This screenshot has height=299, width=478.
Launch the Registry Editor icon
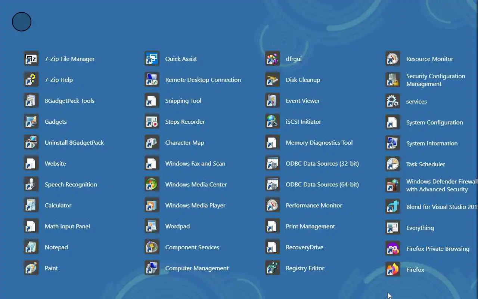click(x=273, y=268)
